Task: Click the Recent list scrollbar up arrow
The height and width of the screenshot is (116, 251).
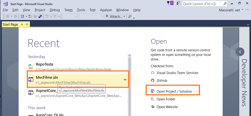Action: click(x=130, y=55)
